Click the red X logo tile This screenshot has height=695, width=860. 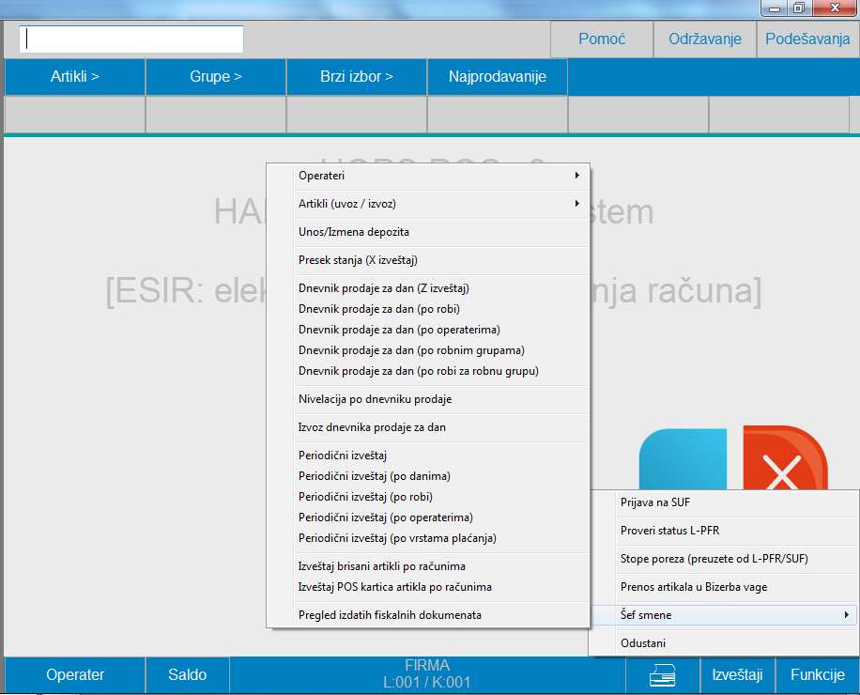(x=784, y=460)
